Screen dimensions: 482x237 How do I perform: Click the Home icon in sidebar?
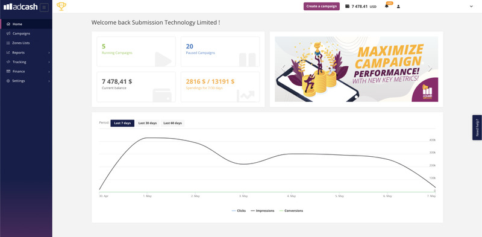[x=8, y=24]
